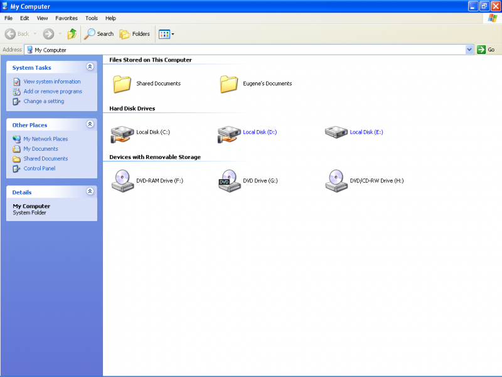Click the My Computer icon in address bar
Image resolution: width=502 pixels, height=377 pixels.
point(29,50)
